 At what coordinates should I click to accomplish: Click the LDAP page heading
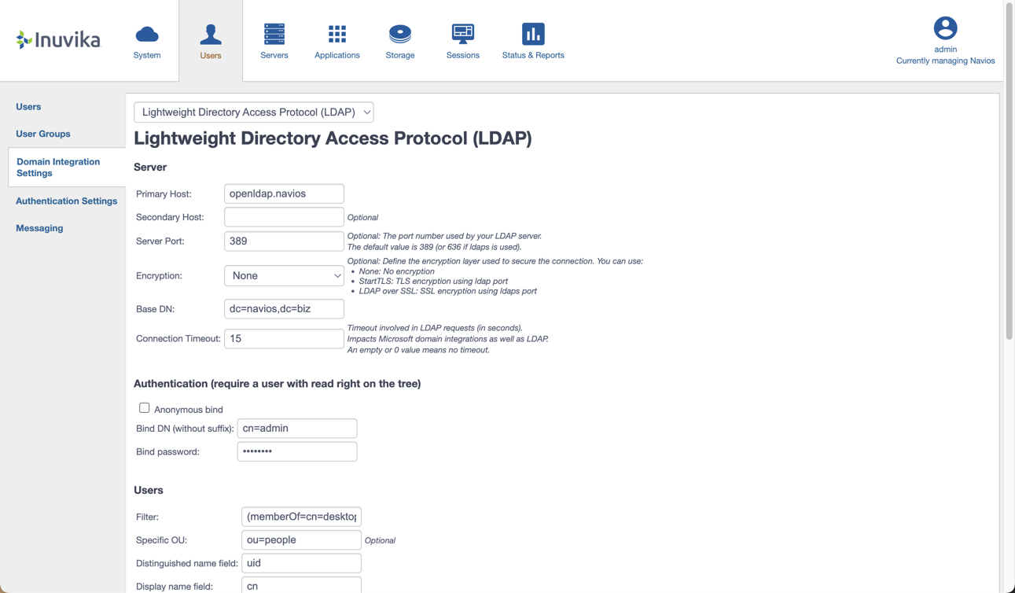point(333,138)
